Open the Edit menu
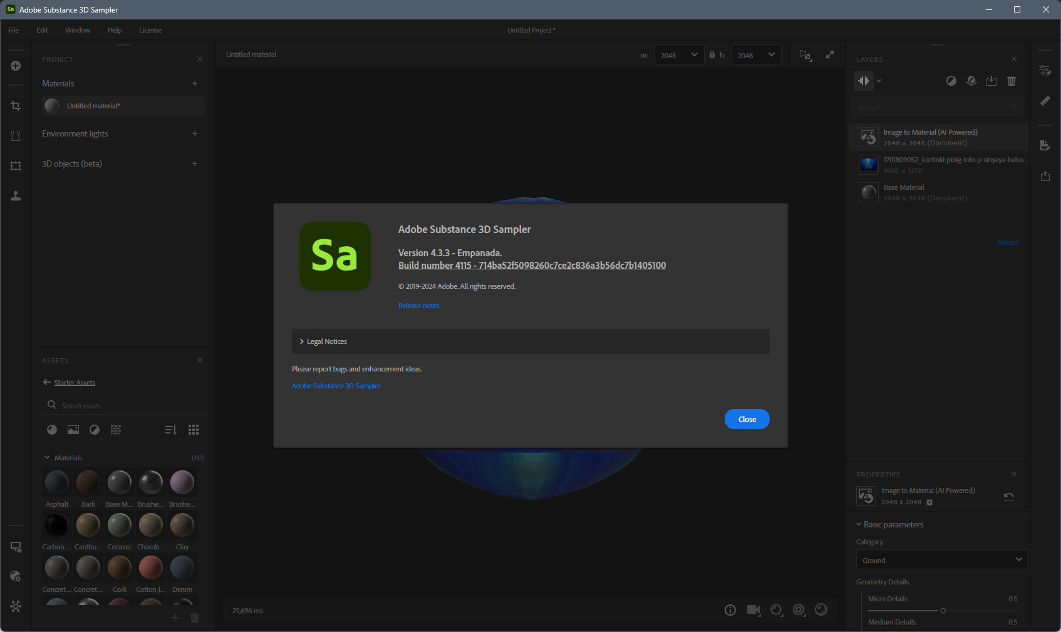The height and width of the screenshot is (632, 1061). [x=42, y=30]
